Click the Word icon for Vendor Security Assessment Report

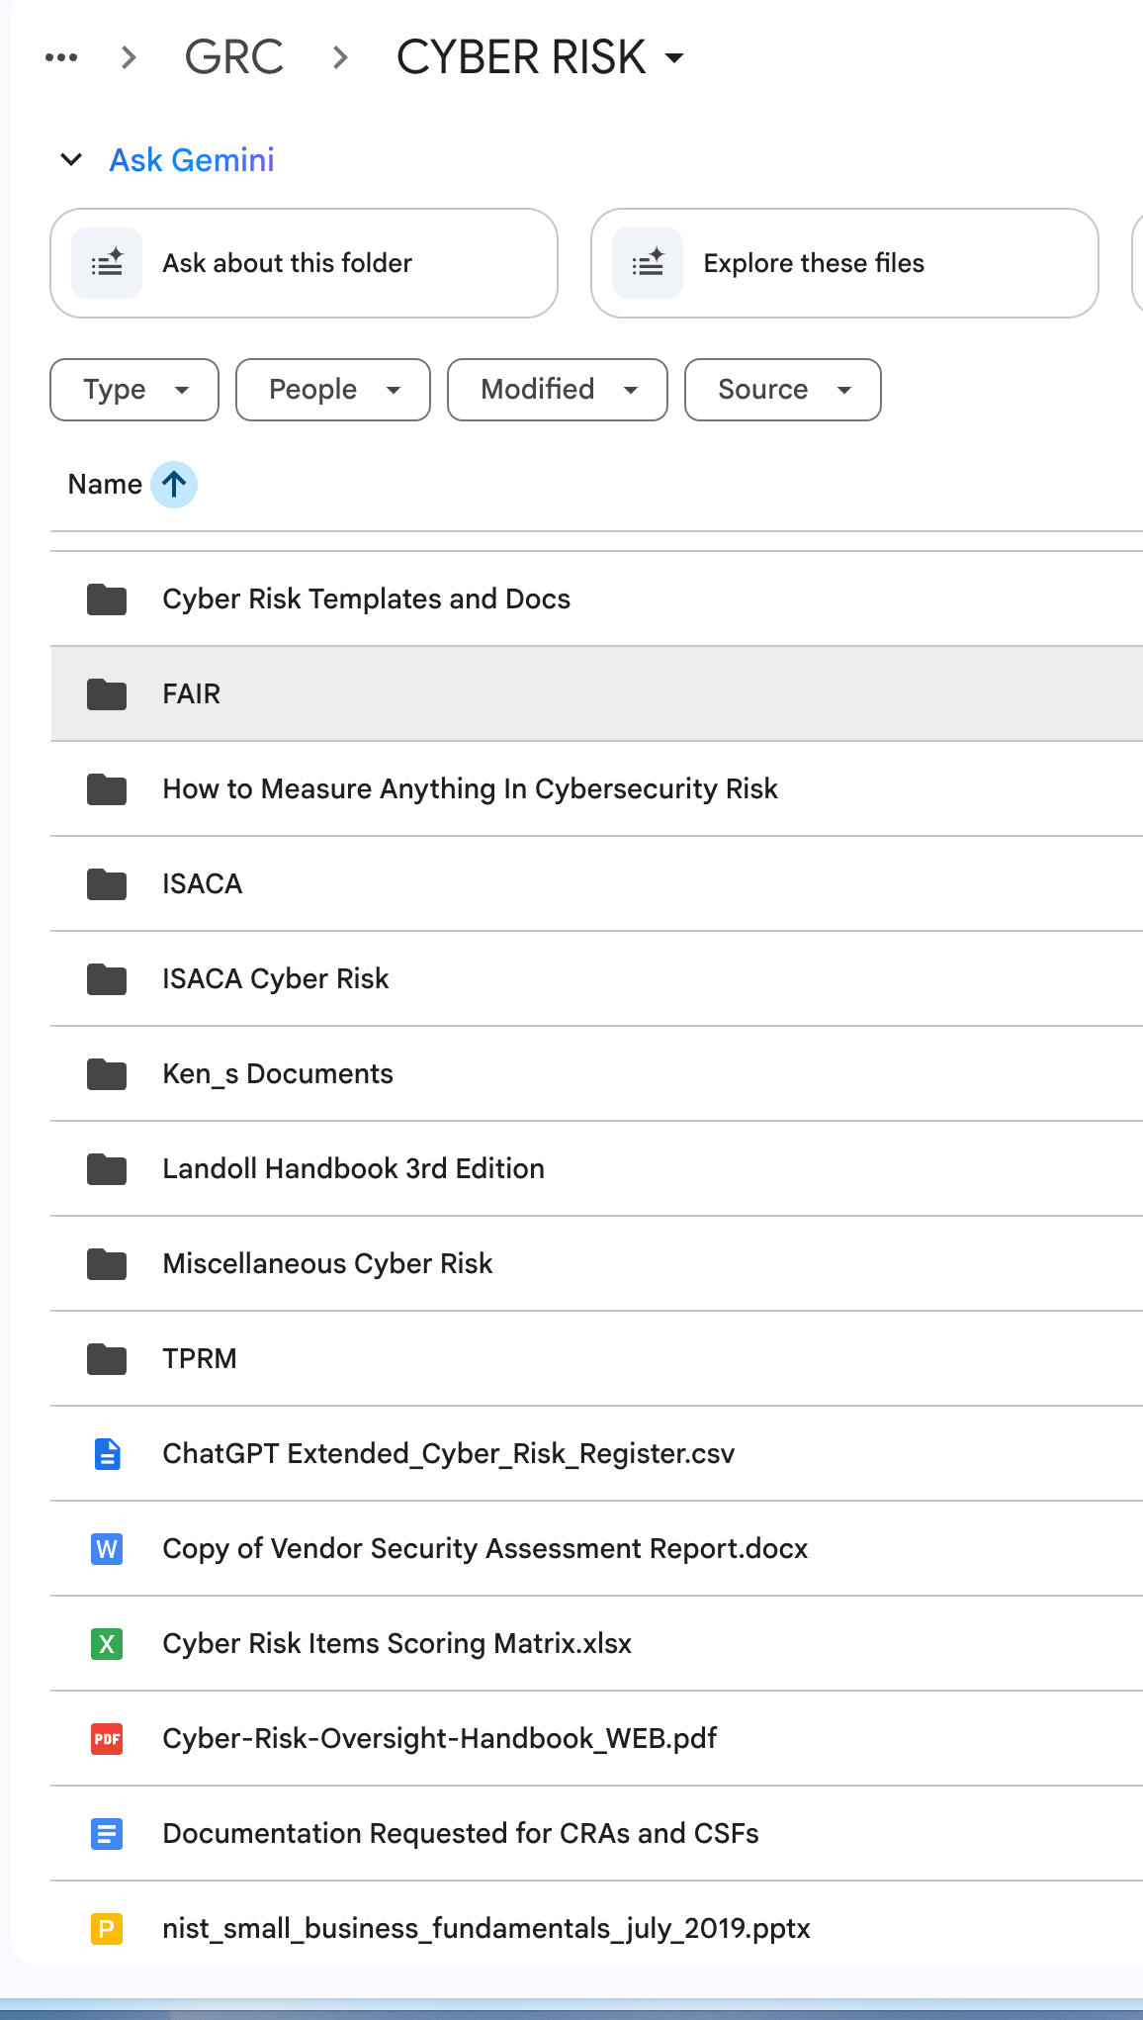tap(107, 1549)
